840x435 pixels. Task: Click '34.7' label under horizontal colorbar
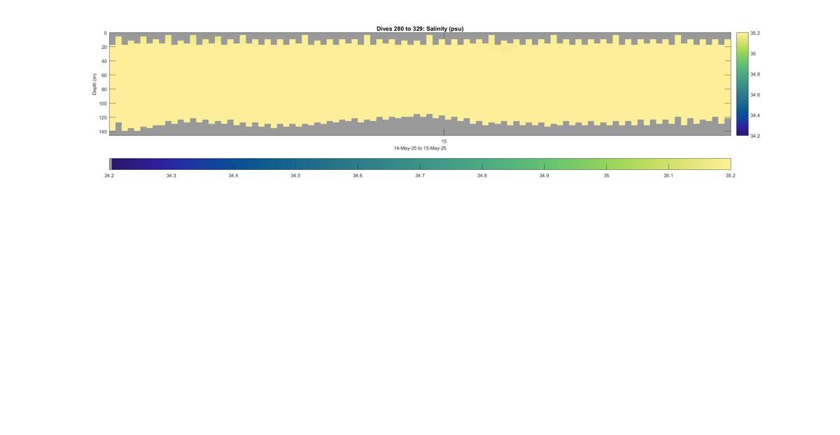420,176
